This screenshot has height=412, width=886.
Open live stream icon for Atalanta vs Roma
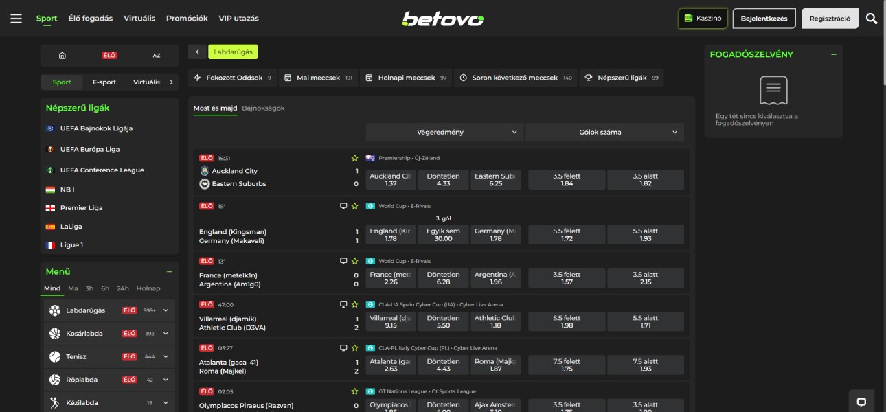tap(343, 348)
